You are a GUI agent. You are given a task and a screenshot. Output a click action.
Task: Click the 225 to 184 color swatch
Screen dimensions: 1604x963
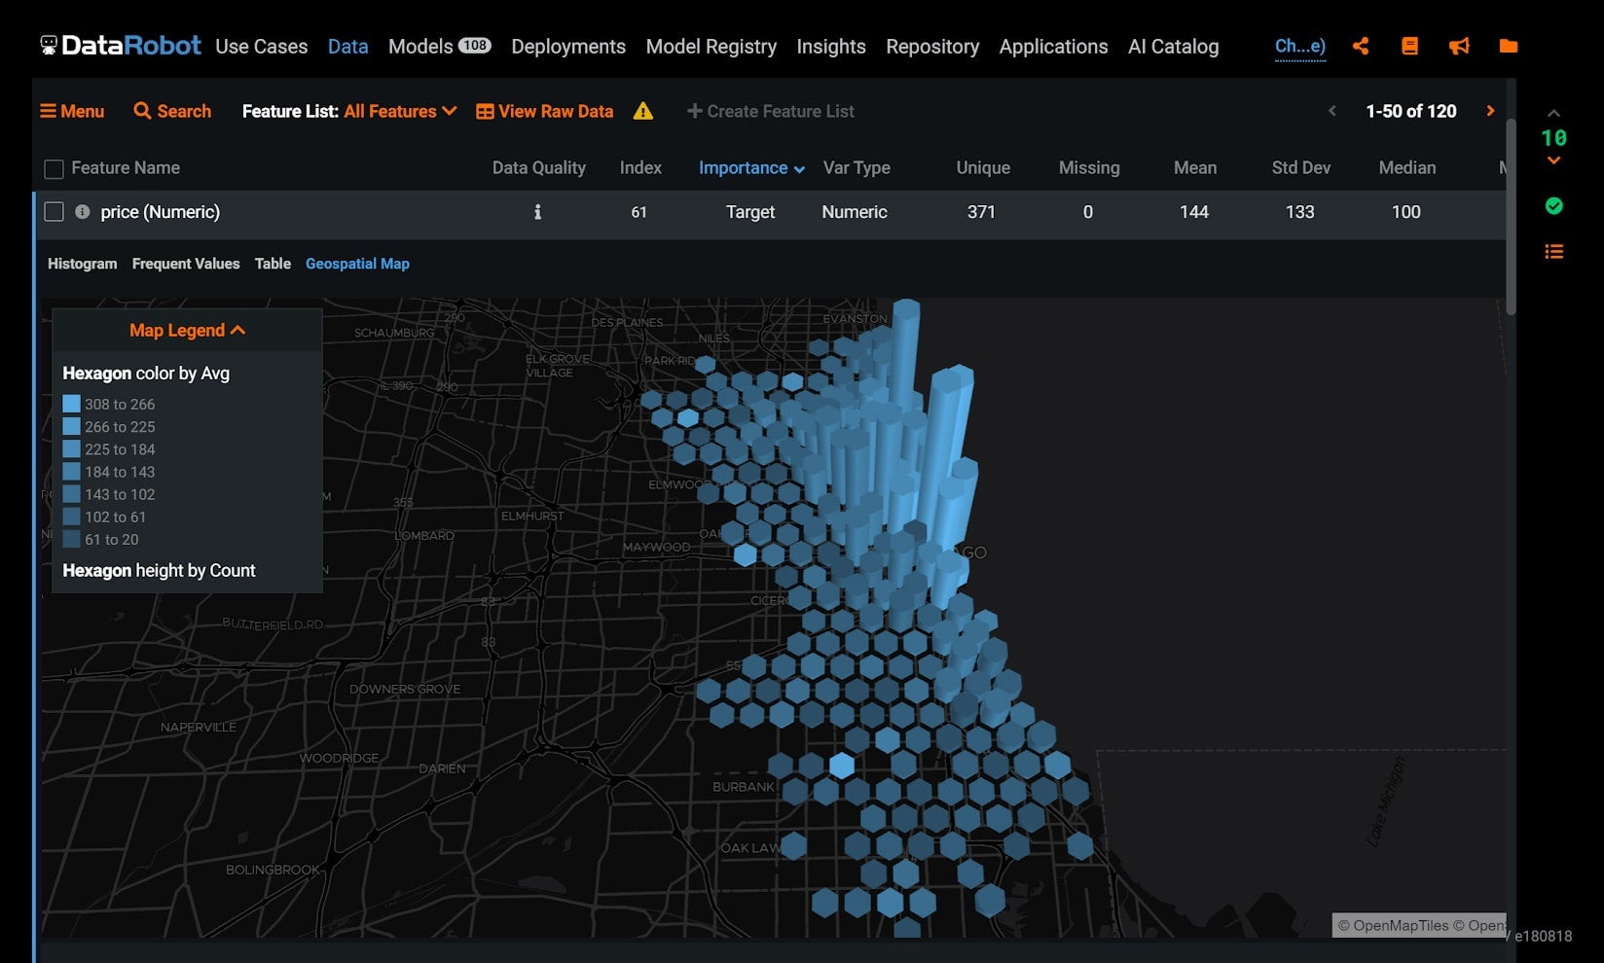tap(71, 448)
